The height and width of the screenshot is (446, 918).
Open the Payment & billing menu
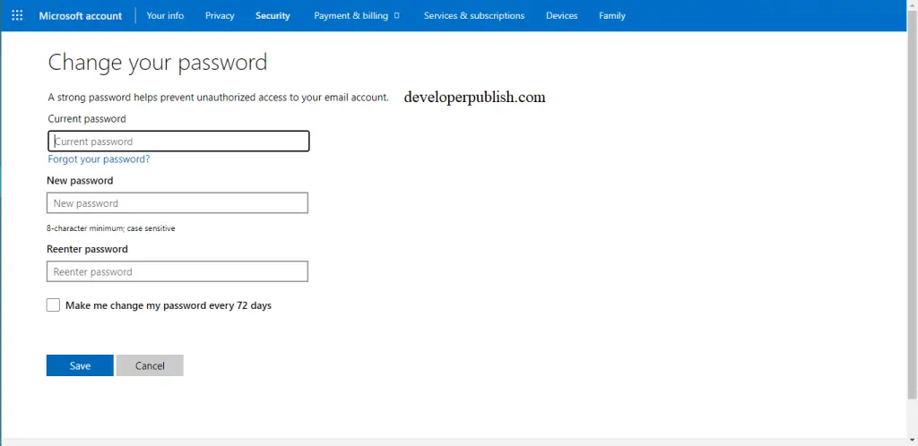pos(357,16)
